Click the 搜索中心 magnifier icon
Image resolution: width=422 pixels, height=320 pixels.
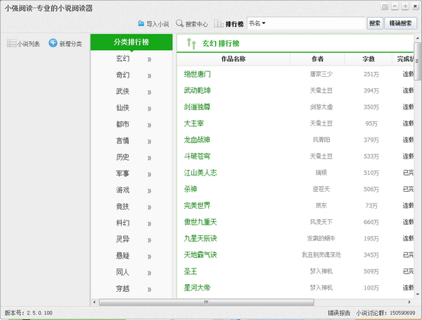[180, 23]
